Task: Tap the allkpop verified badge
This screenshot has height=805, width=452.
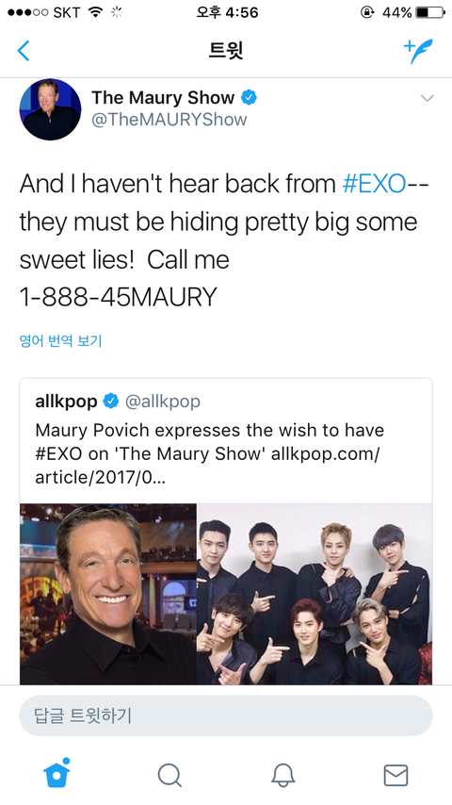Action: (111, 402)
